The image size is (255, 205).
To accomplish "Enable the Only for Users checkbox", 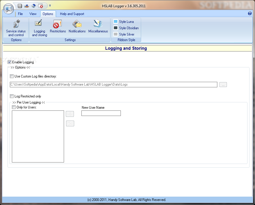I will [14, 107].
